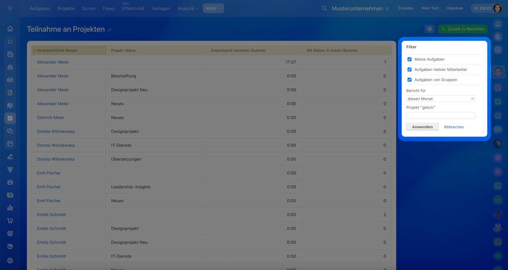Open the box/market icon in sidebar
Viewport: 508px width, 270px height.
pos(10,246)
